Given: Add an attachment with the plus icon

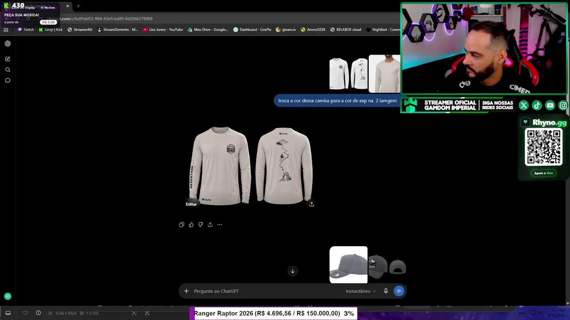Looking at the screenshot, I should 187,291.
